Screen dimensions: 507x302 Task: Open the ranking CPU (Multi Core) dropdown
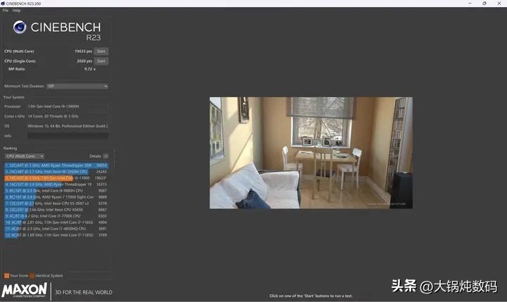[x=25, y=156]
